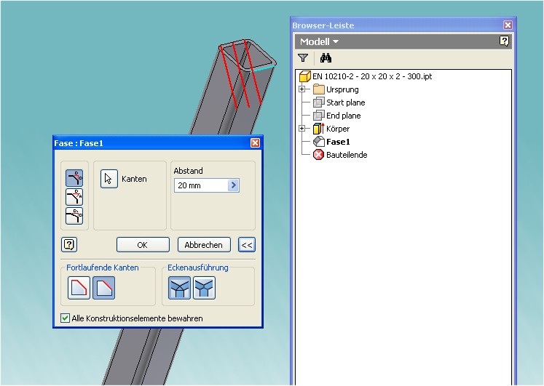Expand the Ursprung folder node

(x=301, y=89)
